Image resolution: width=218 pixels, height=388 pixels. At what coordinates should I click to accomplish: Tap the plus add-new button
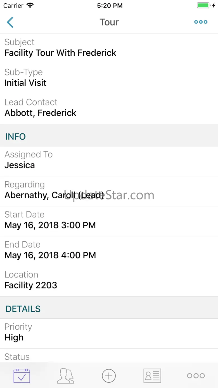pyautogui.click(x=109, y=376)
